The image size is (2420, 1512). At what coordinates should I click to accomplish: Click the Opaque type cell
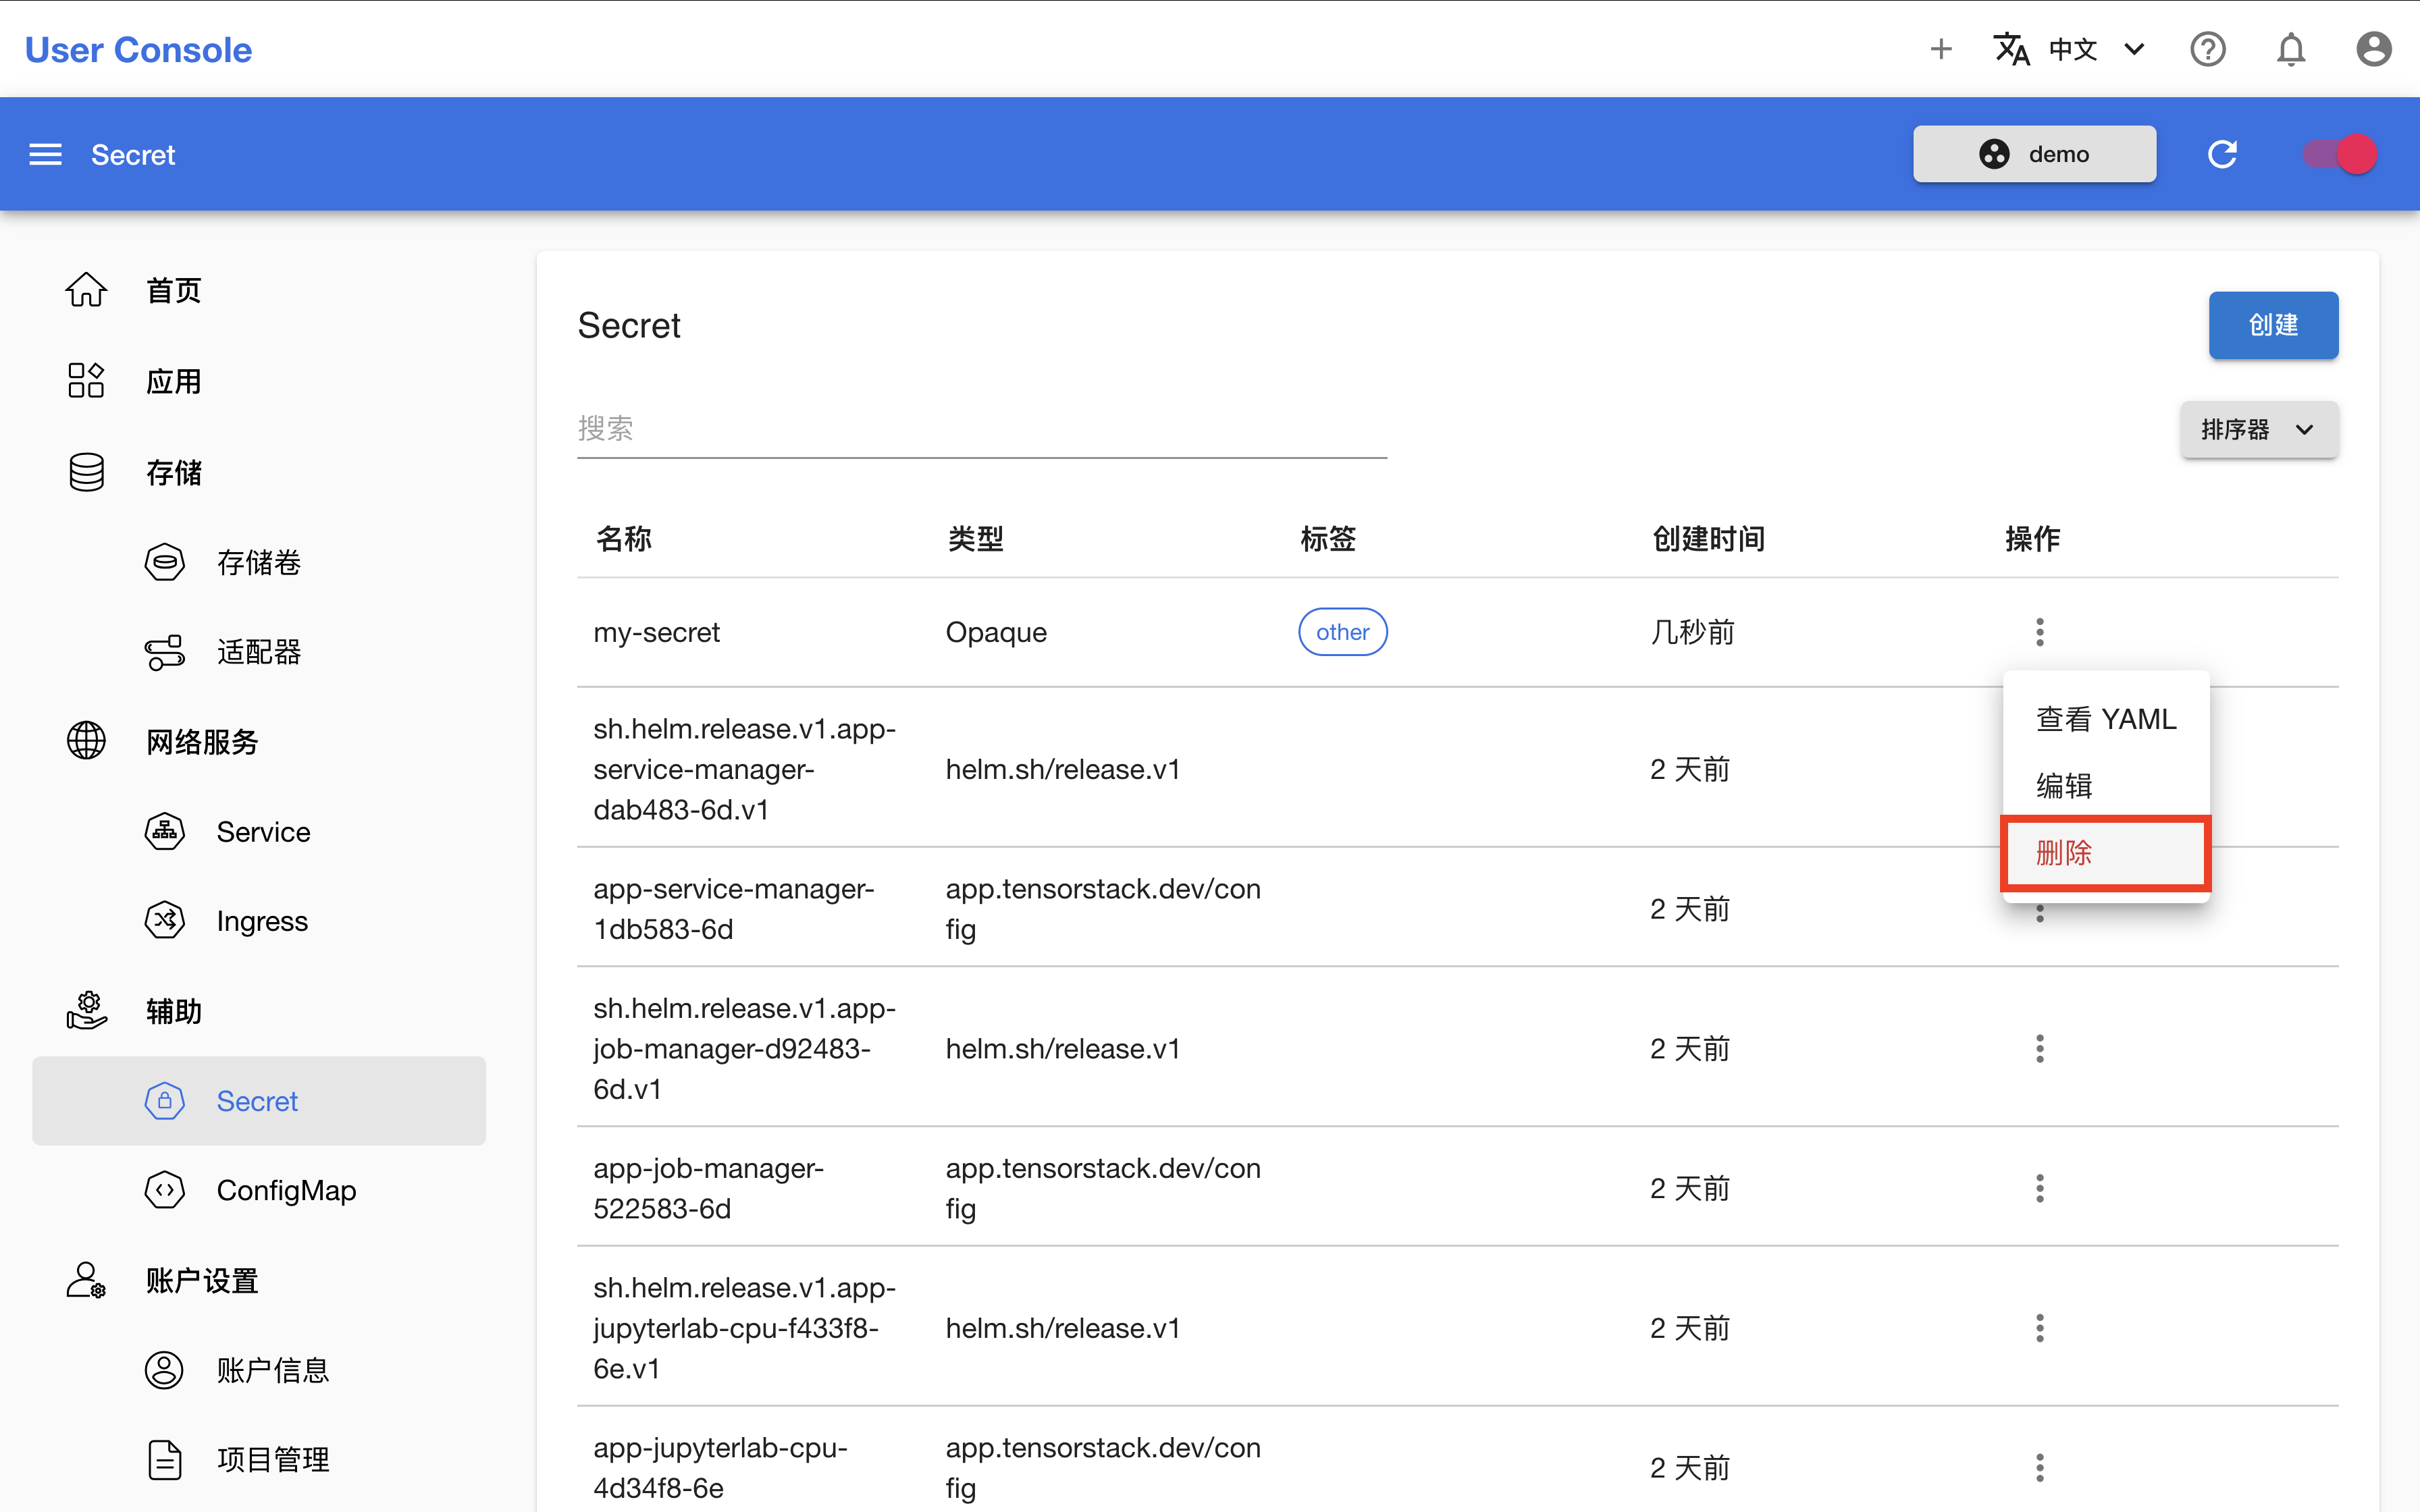coord(996,632)
